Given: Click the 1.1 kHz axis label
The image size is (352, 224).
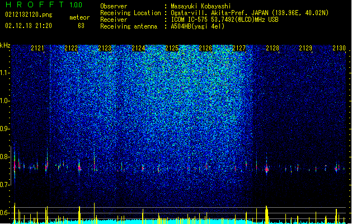Looking at the screenshot, I should point(4,73).
